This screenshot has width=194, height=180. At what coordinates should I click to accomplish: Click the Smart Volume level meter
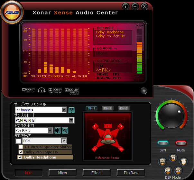click(139, 51)
